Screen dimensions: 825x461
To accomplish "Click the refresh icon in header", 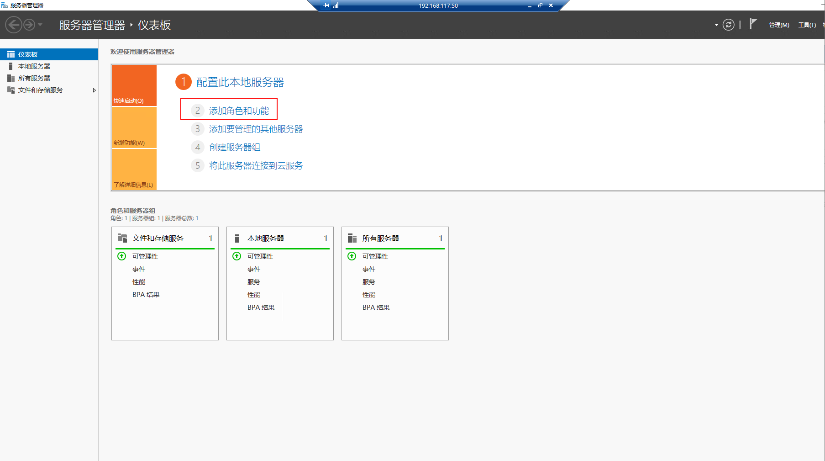I will coord(729,25).
